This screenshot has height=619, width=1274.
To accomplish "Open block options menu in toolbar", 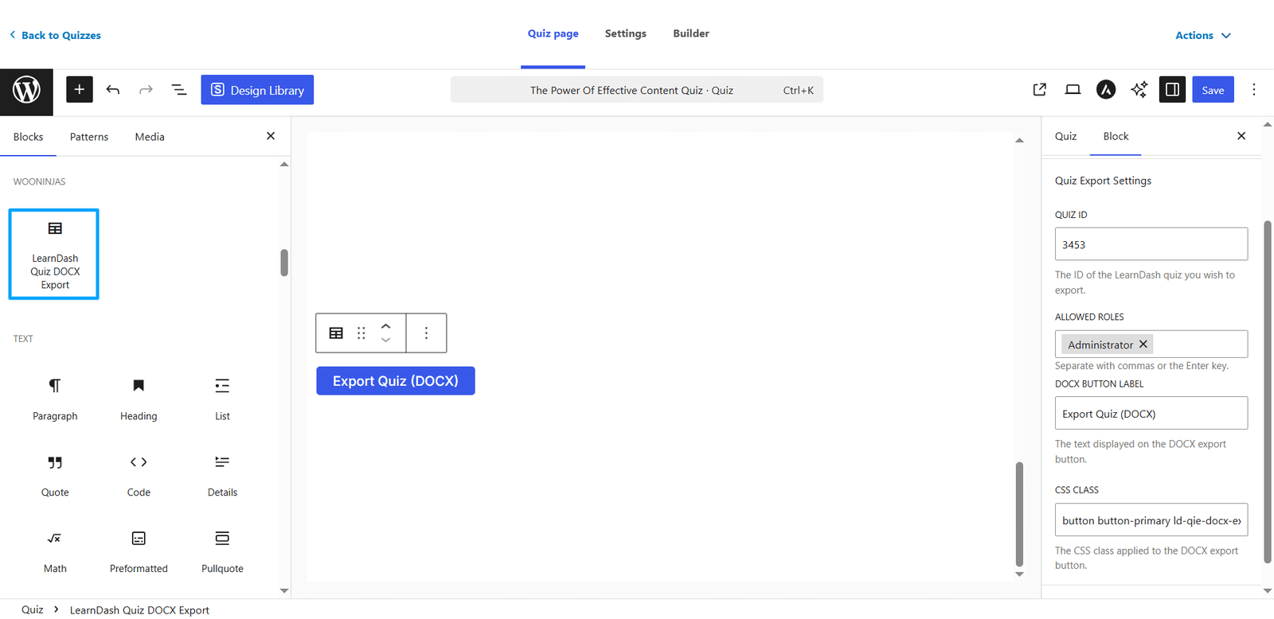I will click(426, 333).
